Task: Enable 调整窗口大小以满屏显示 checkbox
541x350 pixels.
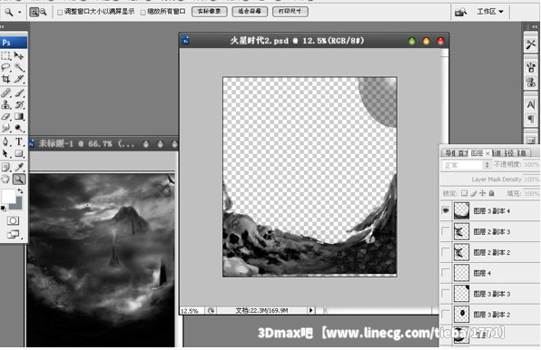Action: click(60, 13)
